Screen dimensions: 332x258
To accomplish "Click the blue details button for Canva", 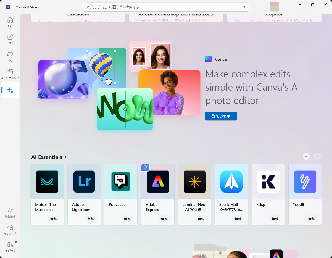I will pos(221,116).
